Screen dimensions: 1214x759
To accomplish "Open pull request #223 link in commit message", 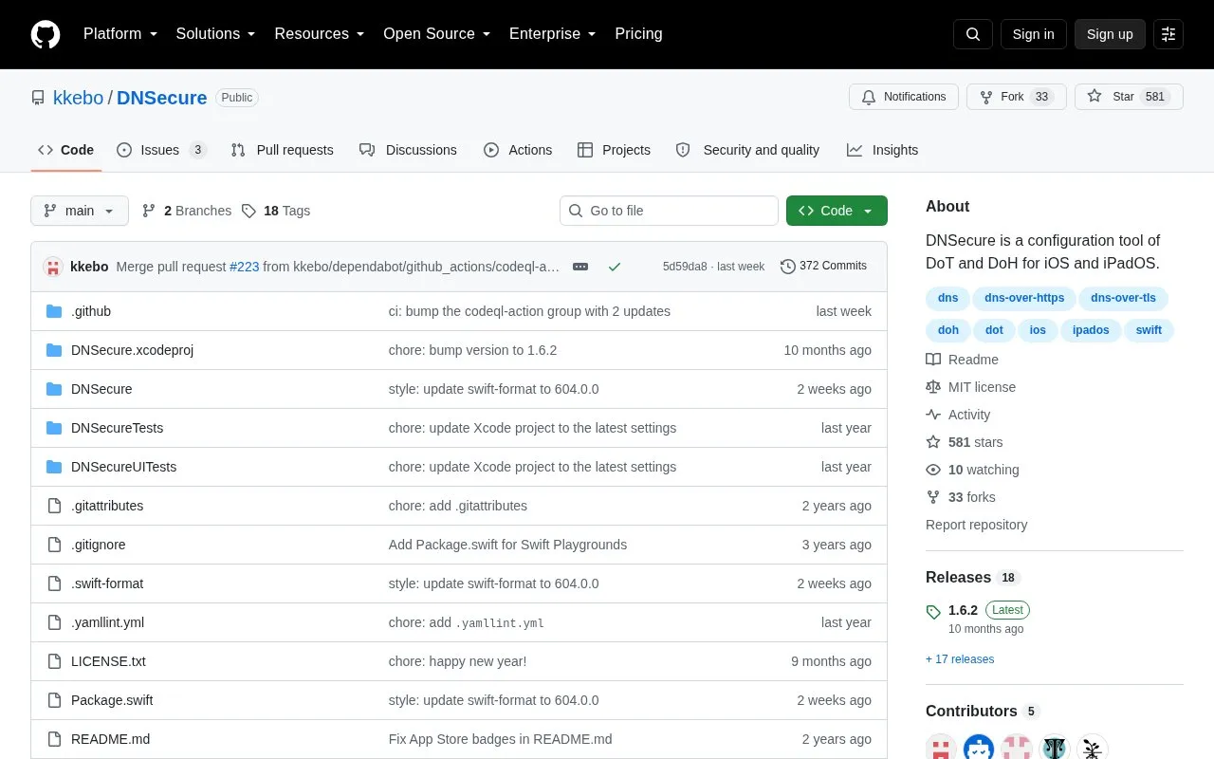I will pos(244,267).
